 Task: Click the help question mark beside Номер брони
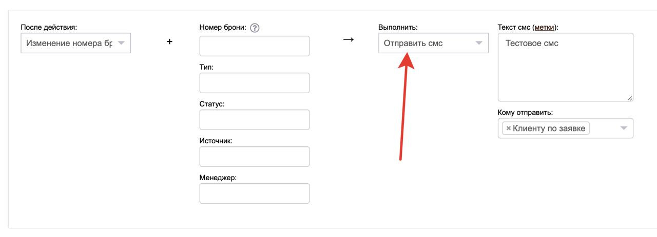coord(254,28)
